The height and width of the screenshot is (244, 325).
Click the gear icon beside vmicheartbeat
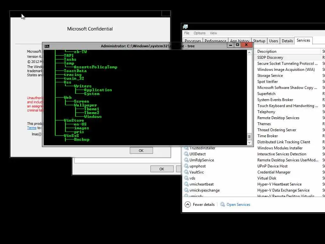(x=186, y=184)
